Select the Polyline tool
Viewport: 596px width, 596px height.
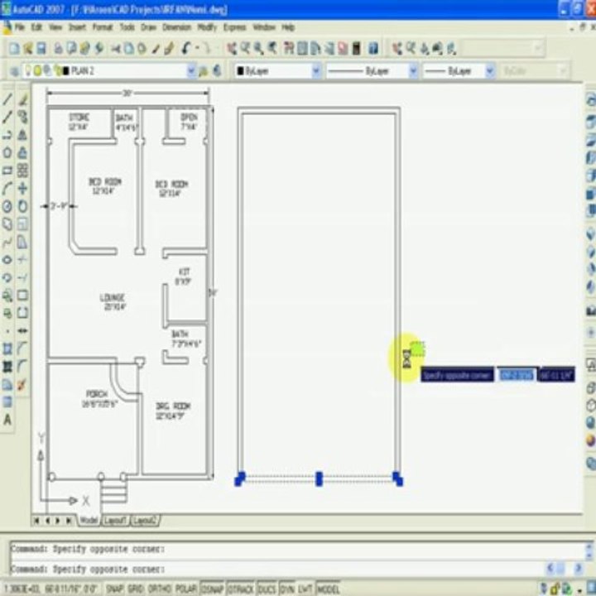[7, 135]
